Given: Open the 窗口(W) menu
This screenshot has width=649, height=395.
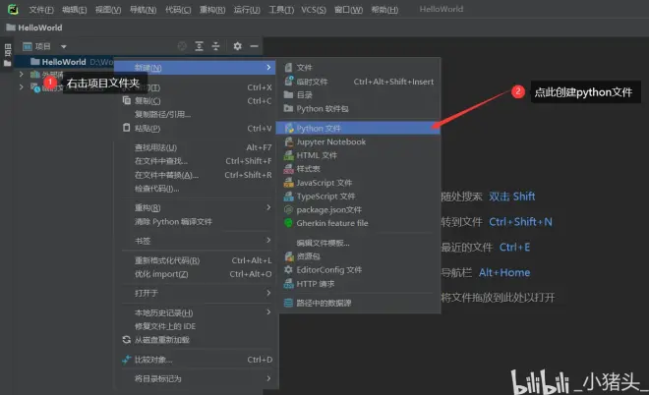Looking at the screenshot, I should click(x=348, y=9).
